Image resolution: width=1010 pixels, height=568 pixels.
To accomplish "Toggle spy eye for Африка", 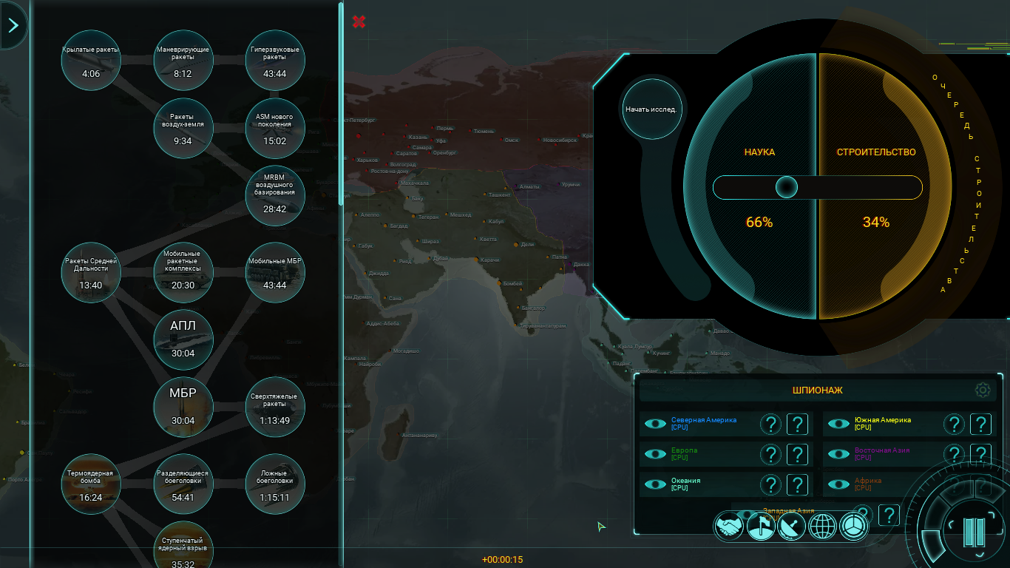I will [838, 484].
